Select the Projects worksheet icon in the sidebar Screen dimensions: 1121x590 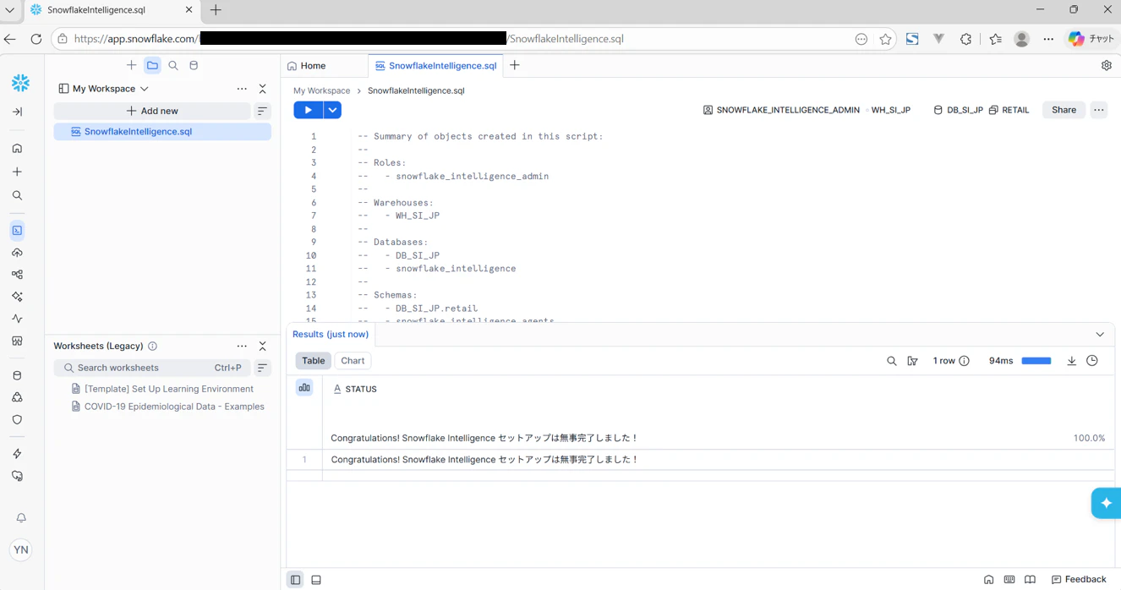click(17, 230)
